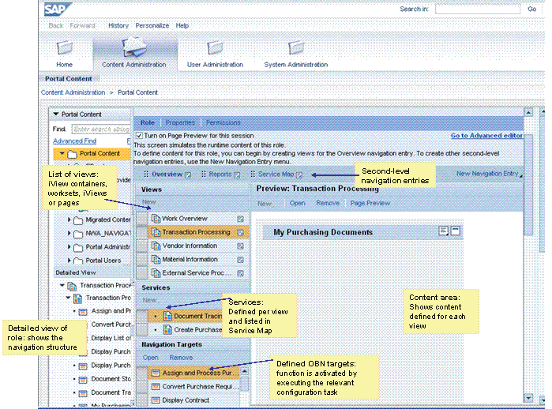Open the System Administration folder icon

click(295, 48)
